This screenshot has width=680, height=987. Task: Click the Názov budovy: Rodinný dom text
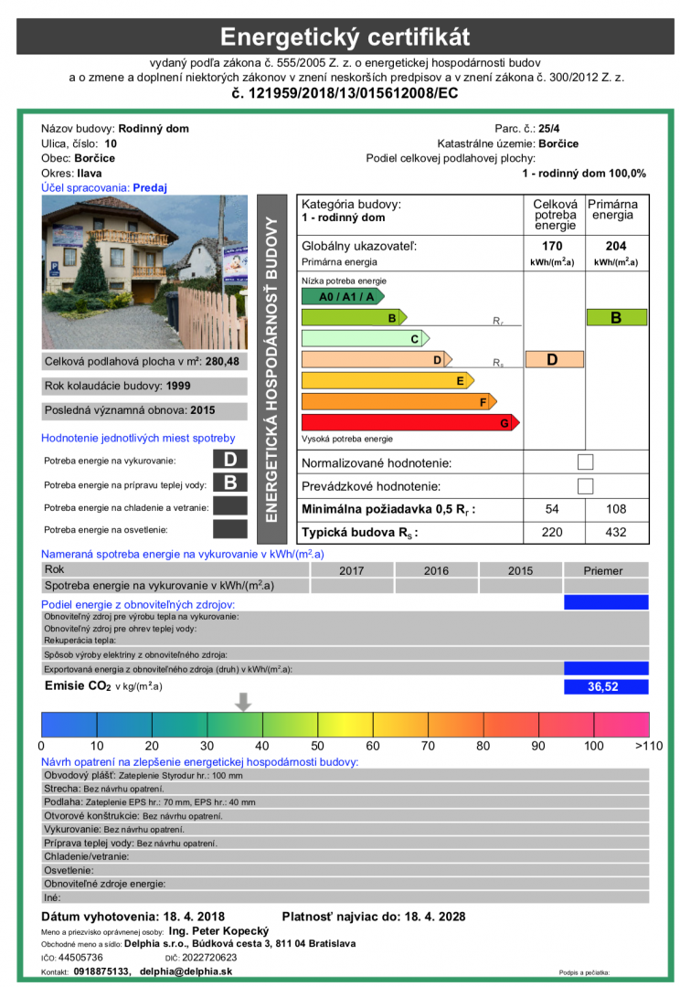115,129
